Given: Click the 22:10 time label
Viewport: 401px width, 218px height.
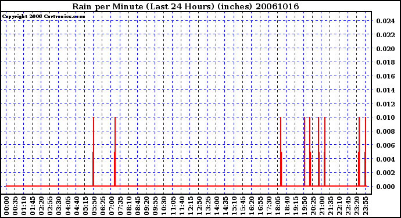Looking at the screenshot, I should point(339,206).
